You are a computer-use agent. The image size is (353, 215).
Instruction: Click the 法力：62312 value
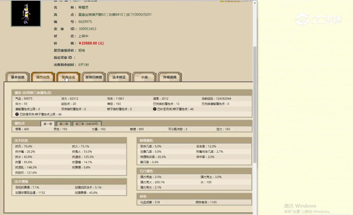pyautogui.click(x=70, y=99)
